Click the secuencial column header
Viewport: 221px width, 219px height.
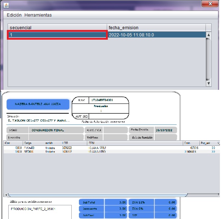pos(58,28)
